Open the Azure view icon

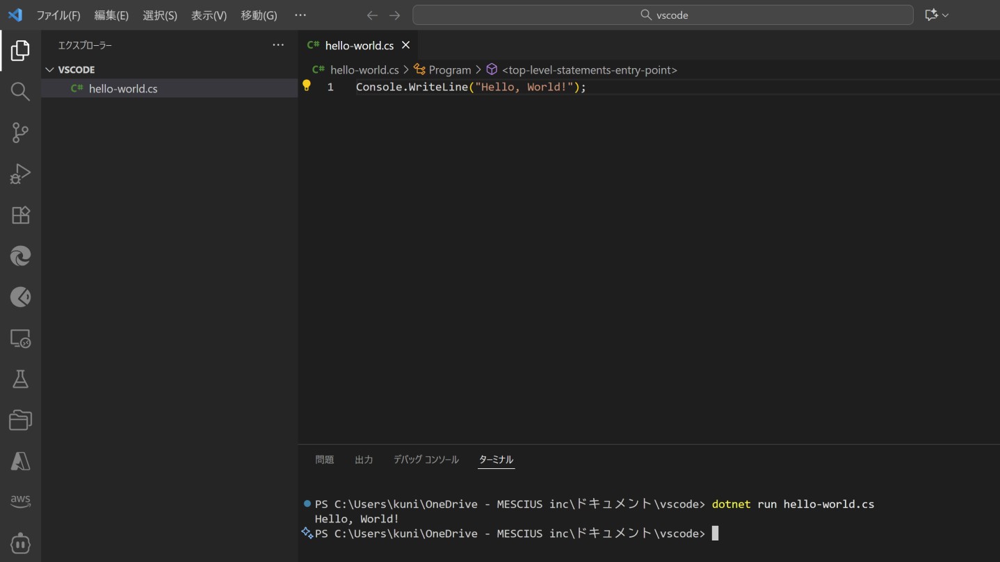20,461
